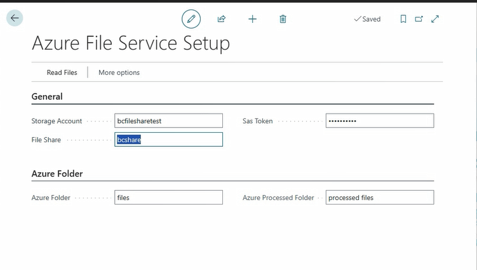
Task: Collapse the General section header
Action: click(47, 97)
